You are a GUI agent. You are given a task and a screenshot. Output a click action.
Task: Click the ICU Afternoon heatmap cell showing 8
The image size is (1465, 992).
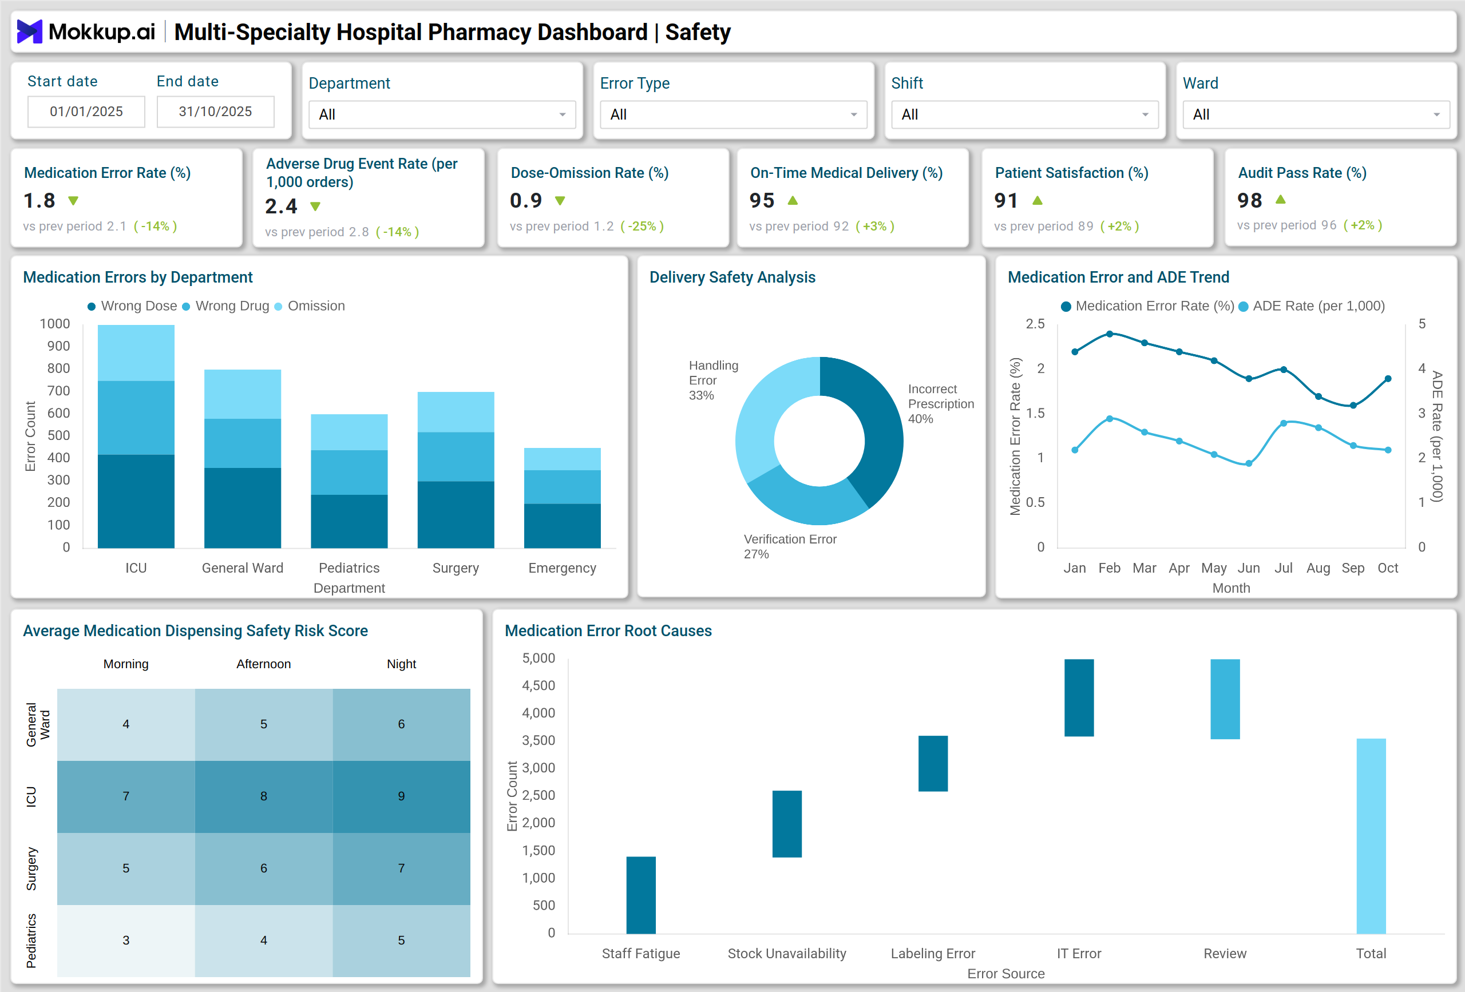click(x=263, y=796)
